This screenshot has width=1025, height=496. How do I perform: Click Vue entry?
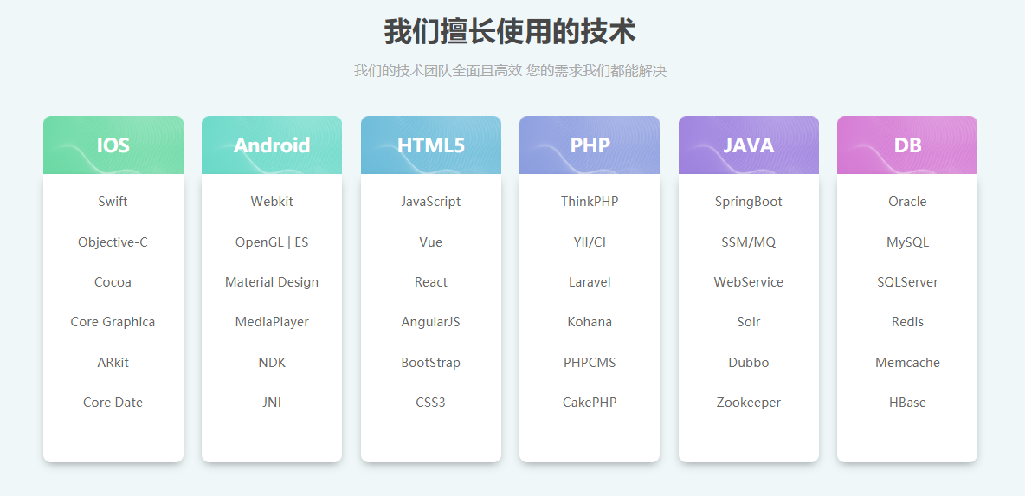(431, 242)
